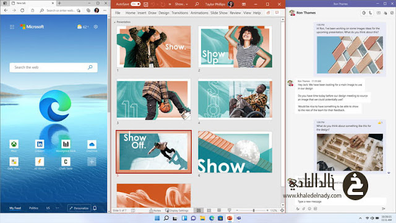Click the Send arrow in Teams chat
The image size is (396, 223).
pos(384,209)
